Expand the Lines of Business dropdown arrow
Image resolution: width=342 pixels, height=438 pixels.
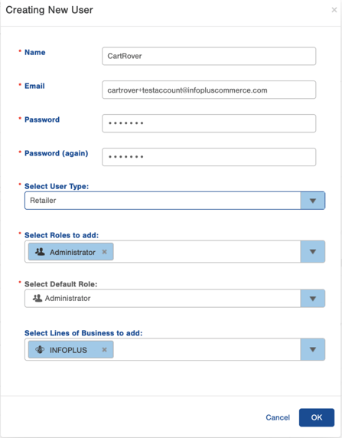[x=313, y=349]
